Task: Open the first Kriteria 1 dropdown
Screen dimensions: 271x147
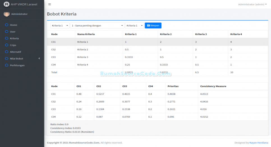Action: [x=60, y=25]
